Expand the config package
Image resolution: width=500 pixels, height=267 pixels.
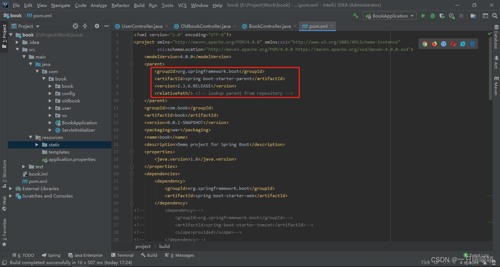(51, 94)
